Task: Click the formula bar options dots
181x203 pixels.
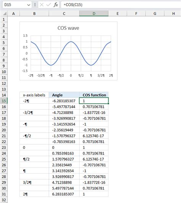Action: coord(35,5)
